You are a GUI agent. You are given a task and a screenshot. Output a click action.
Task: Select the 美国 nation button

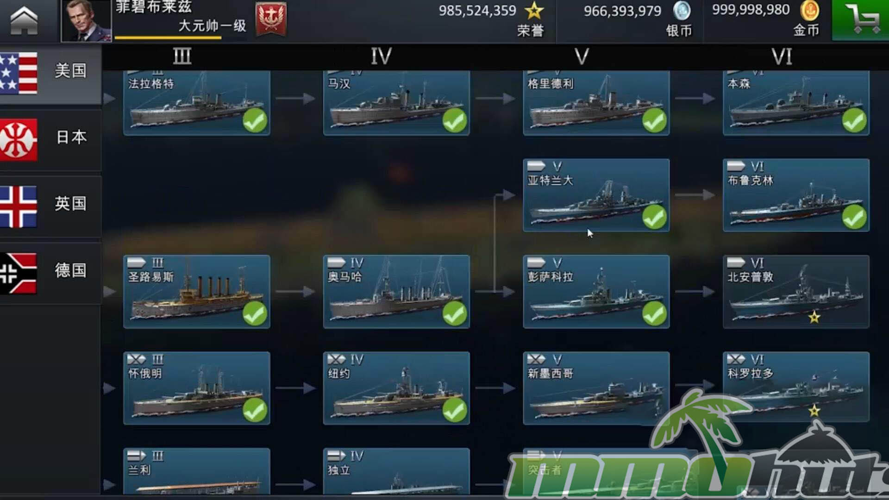(x=50, y=73)
